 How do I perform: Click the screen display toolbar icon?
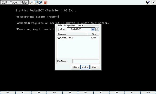36,2
